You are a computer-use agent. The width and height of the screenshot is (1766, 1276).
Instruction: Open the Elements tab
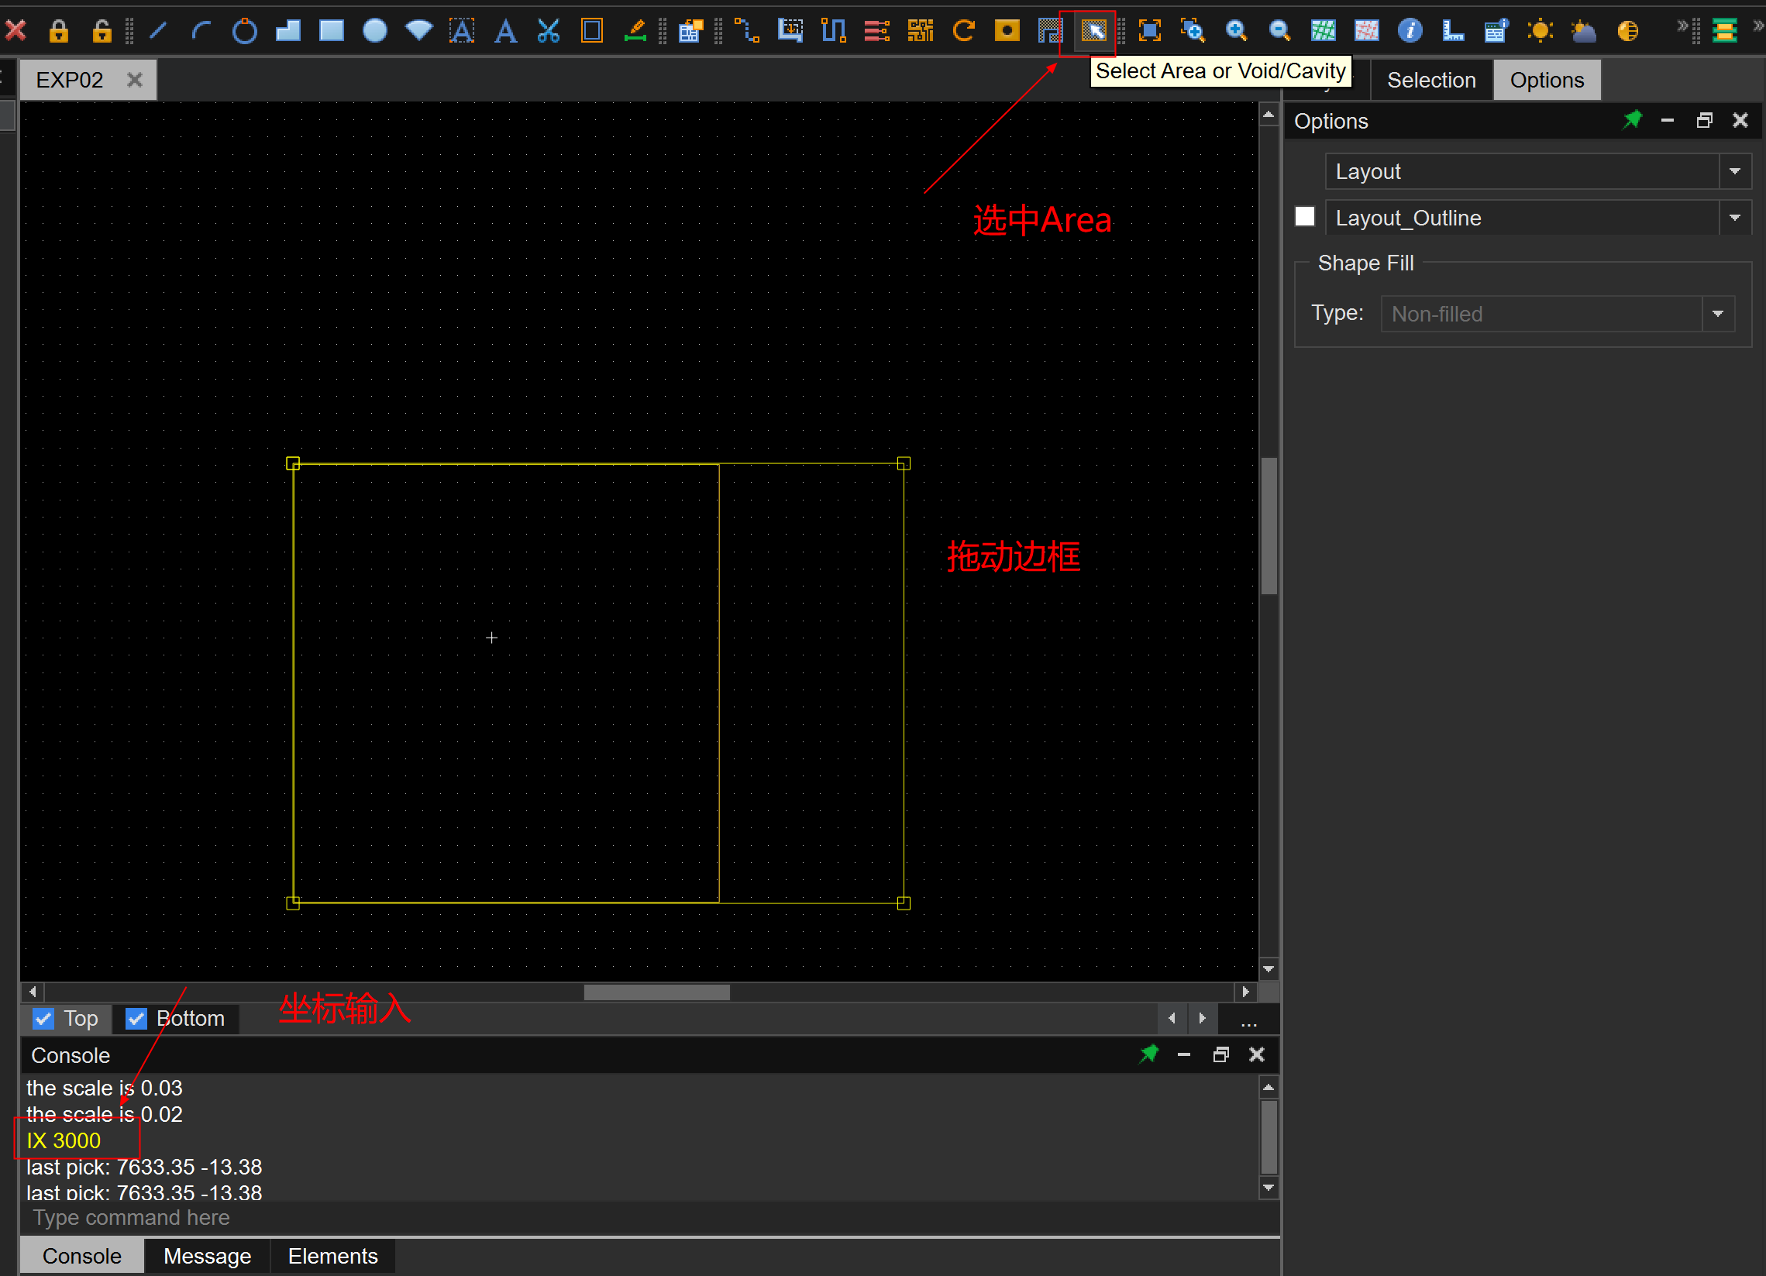point(332,1256)
